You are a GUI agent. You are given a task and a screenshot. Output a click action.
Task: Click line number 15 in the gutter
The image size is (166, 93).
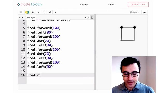click(x=23, y=71)
